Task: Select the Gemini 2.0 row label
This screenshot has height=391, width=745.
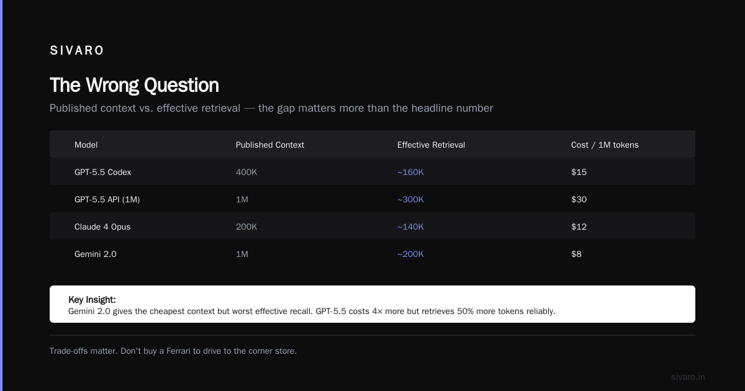Action: pyautogui.click(x=96, y=254)
